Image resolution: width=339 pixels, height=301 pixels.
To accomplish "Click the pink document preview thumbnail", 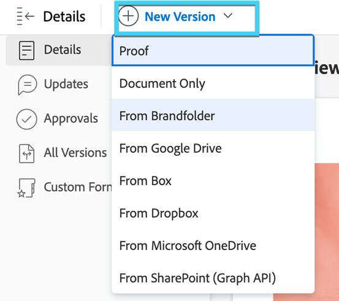I will pos(327,232).
